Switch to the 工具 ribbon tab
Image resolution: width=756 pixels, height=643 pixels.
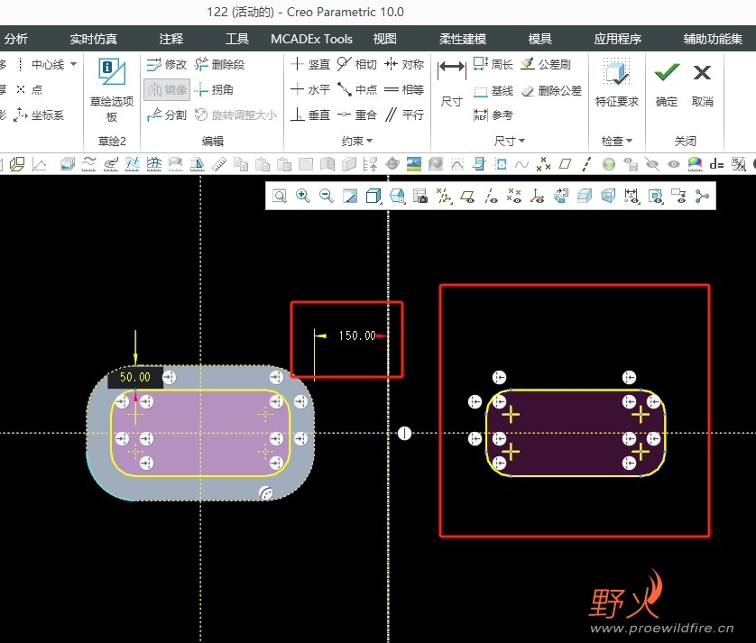(x=237, y=39)
